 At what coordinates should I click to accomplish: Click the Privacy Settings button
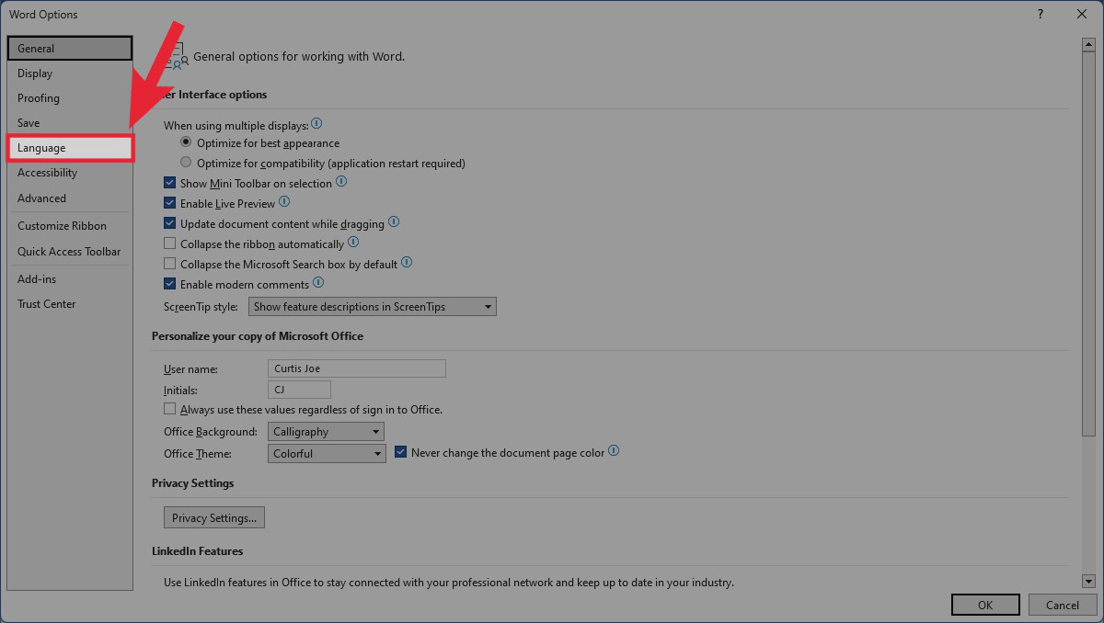coord(214,517)
